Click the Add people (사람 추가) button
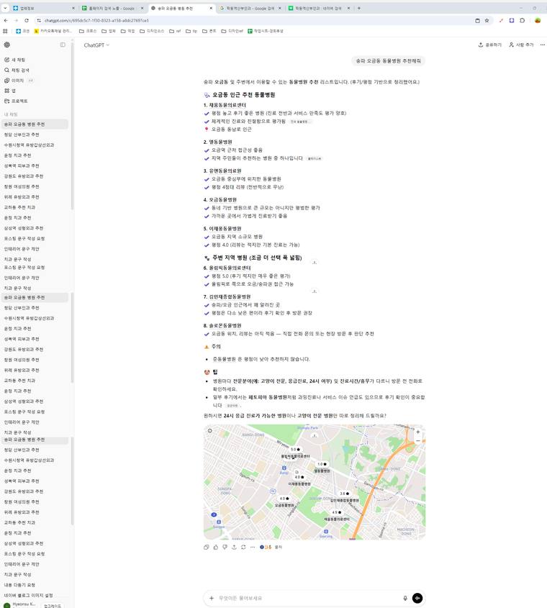 (521, 45)
